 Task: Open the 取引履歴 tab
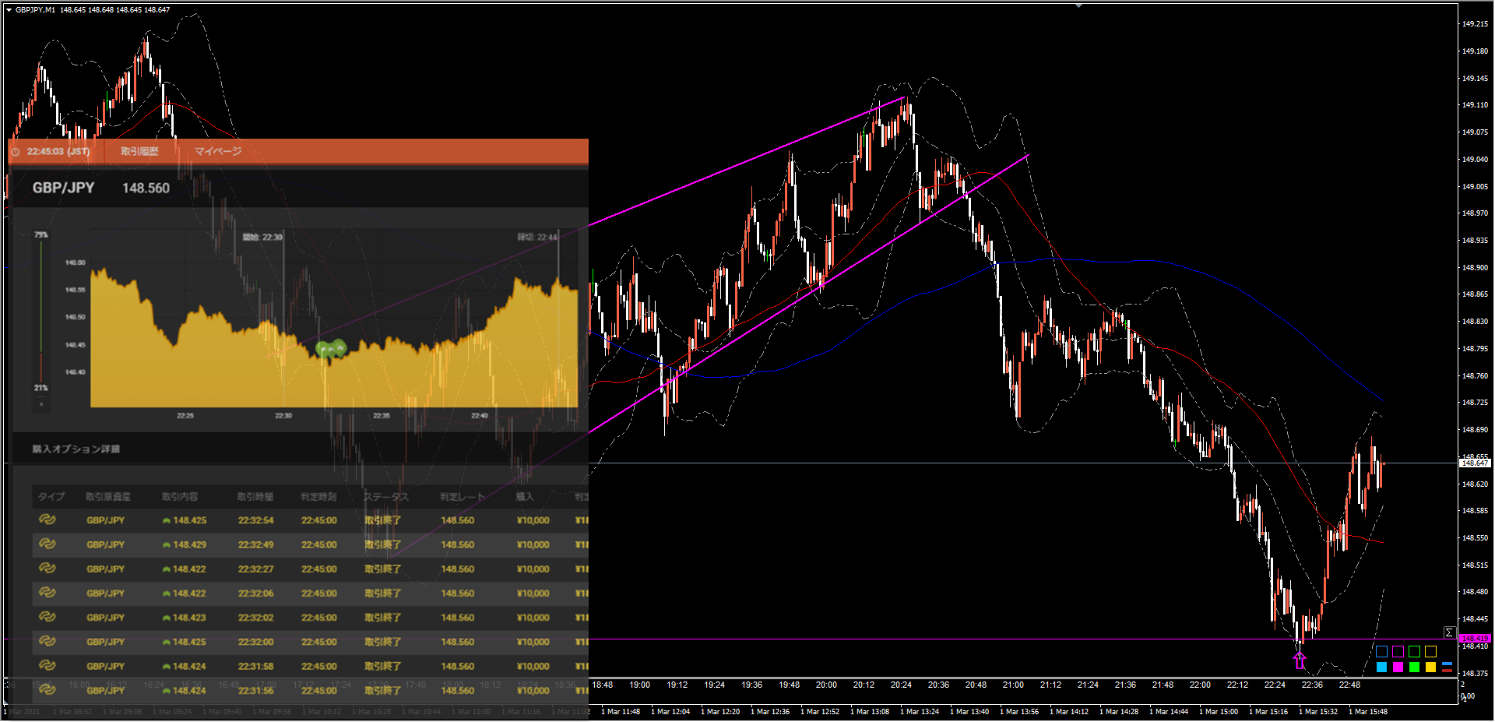(139, 152)
